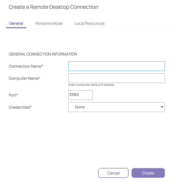This screenshot has height=182, width=173.
Task: Click the Credentials dropdown arrow
Action: [162, 107]
